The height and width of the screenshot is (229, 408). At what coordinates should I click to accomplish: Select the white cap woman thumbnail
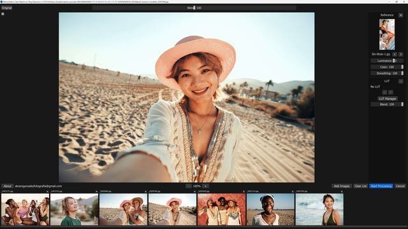[x=270, y=209]
